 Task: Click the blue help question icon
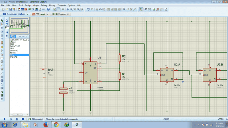[48, 9]
